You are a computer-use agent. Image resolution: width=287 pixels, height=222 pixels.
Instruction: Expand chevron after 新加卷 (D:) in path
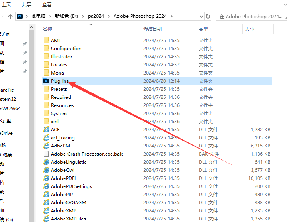pyautogui.click(x=83, y=16)
